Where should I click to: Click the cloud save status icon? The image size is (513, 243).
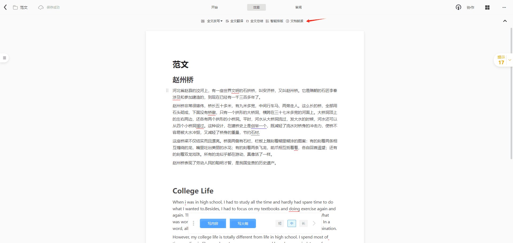point(41,7)
